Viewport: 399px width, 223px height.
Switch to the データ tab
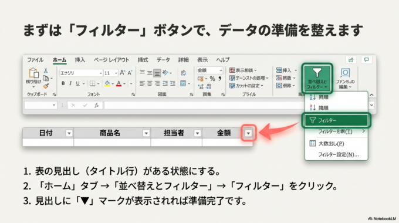point(163,60)
